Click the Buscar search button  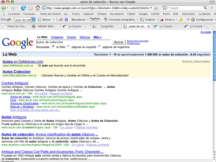pos(118,42)
